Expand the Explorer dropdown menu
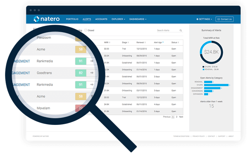248x154 pixels. tap(118, 19)
